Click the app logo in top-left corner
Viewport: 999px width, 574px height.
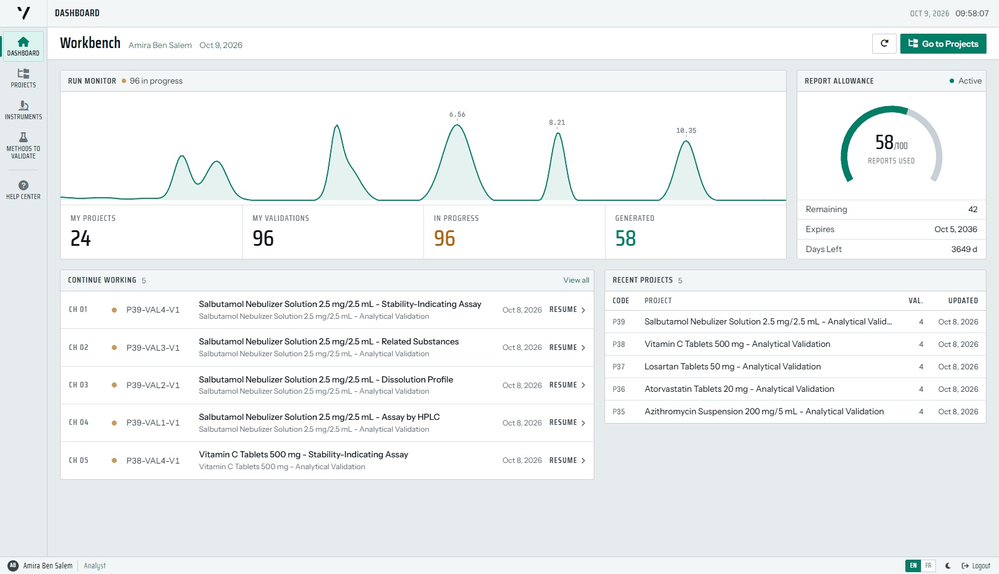(x=24, y=13)
